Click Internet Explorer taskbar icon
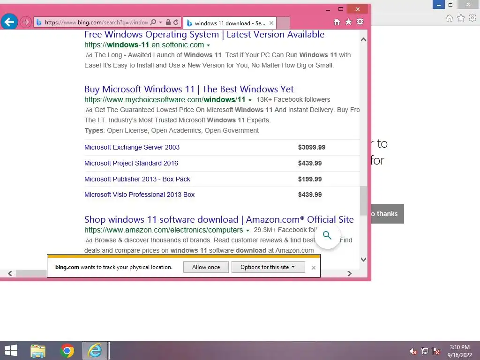The image size is (480, 360). (x=95, y=351)
